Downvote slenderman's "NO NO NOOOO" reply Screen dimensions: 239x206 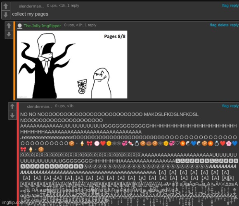[x=12, y=115]
